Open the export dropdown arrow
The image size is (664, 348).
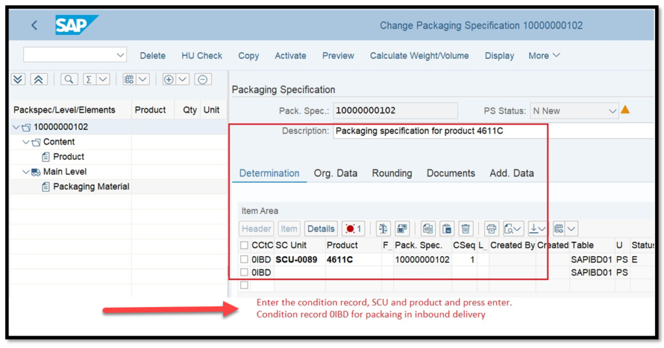click(x=543, y=229)
